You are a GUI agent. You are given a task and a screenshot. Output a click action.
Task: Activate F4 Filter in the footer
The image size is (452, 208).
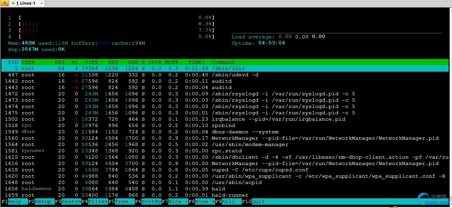point(95,201)
